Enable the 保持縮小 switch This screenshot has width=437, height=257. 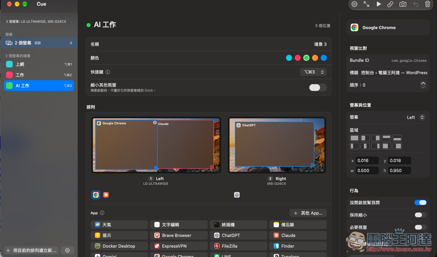[x=421, y=215]
